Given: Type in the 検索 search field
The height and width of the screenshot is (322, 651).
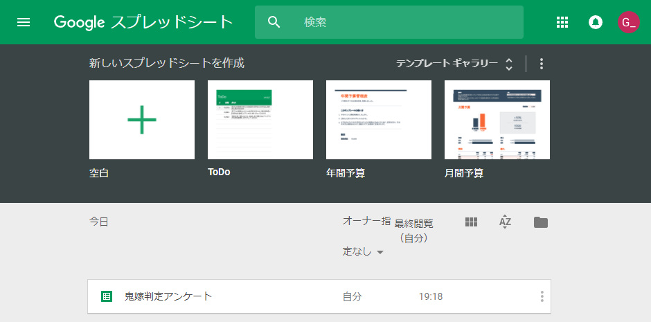Looking at the screenshot, I should [409, 22].
